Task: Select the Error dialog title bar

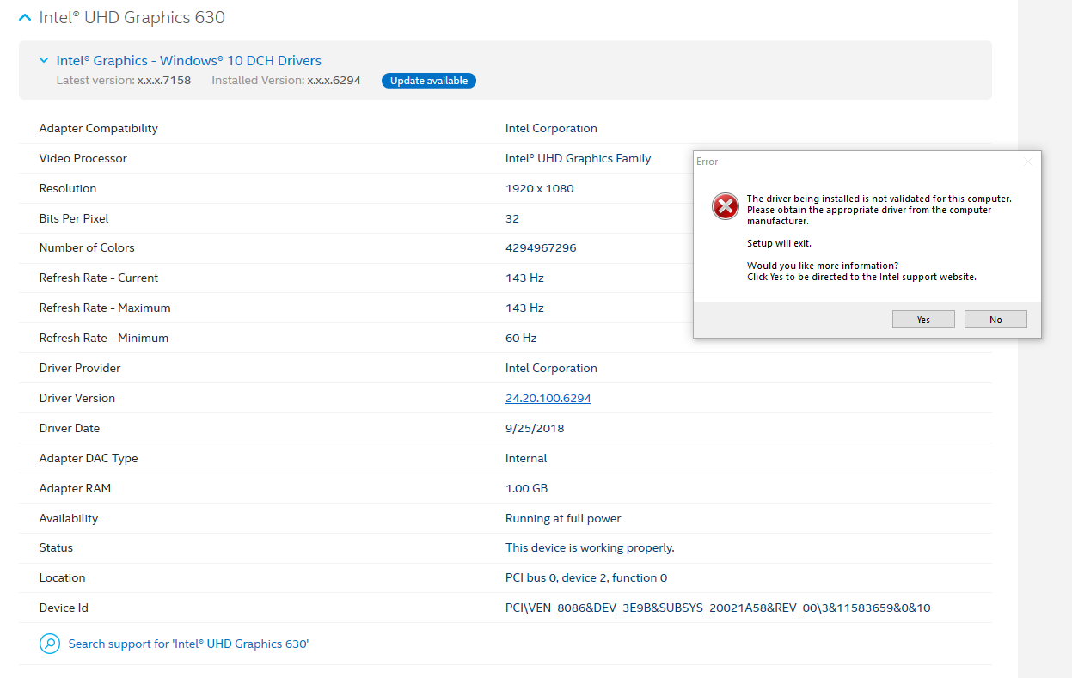Action: [867, 162]
